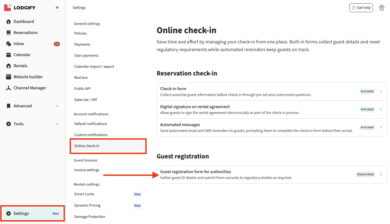Expand the Tools sidebar section

(x=57, y=124)
